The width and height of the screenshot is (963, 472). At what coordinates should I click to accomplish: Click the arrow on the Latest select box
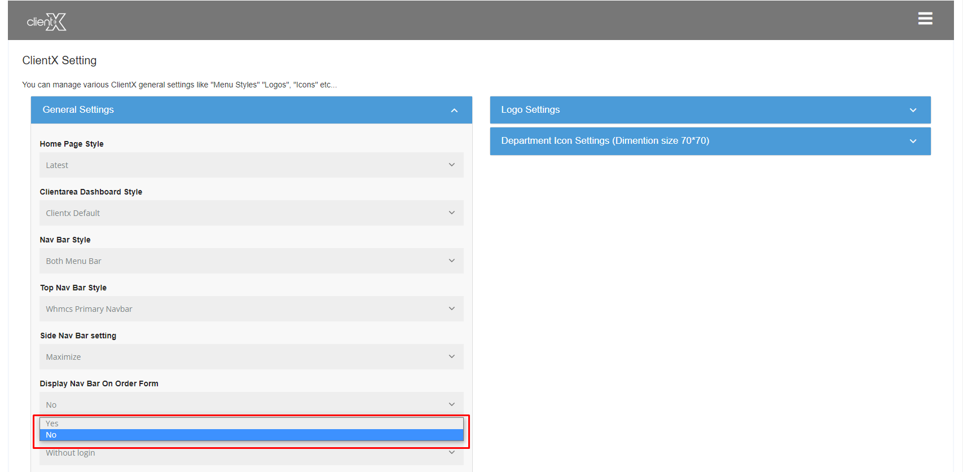451,165
